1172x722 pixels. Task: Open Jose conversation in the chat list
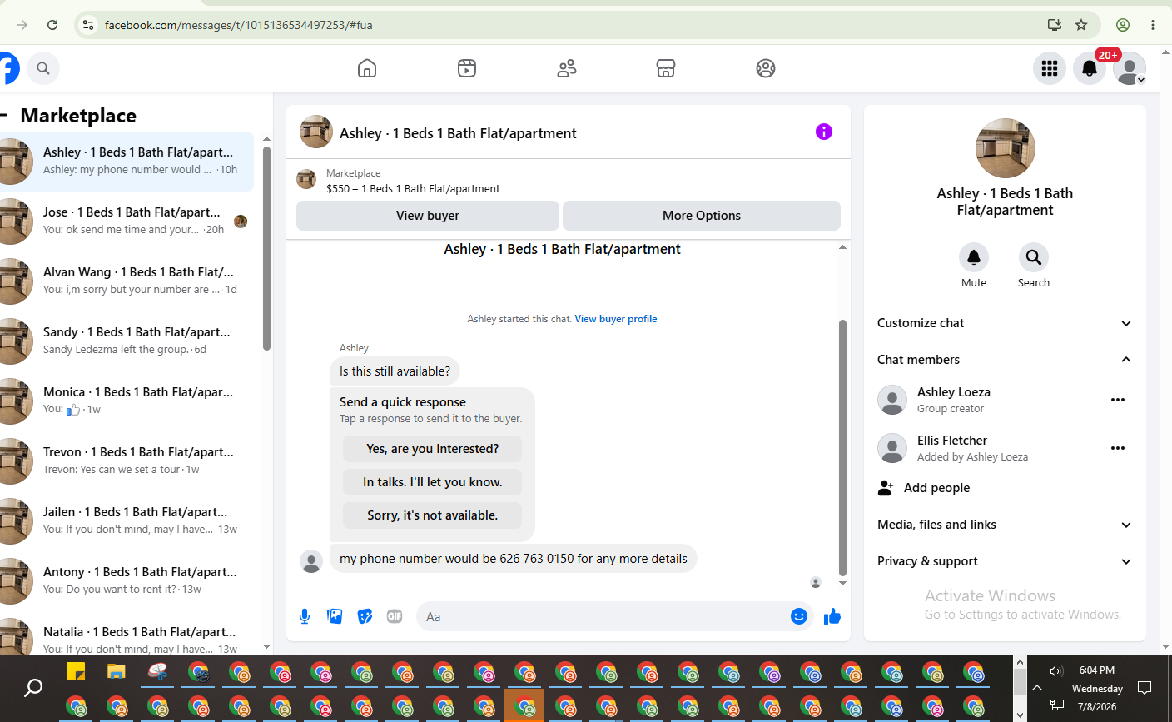click(127, 221)
